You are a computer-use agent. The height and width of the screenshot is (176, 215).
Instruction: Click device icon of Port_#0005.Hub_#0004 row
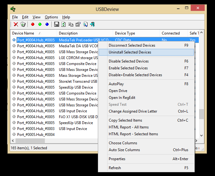pos(14,134)
